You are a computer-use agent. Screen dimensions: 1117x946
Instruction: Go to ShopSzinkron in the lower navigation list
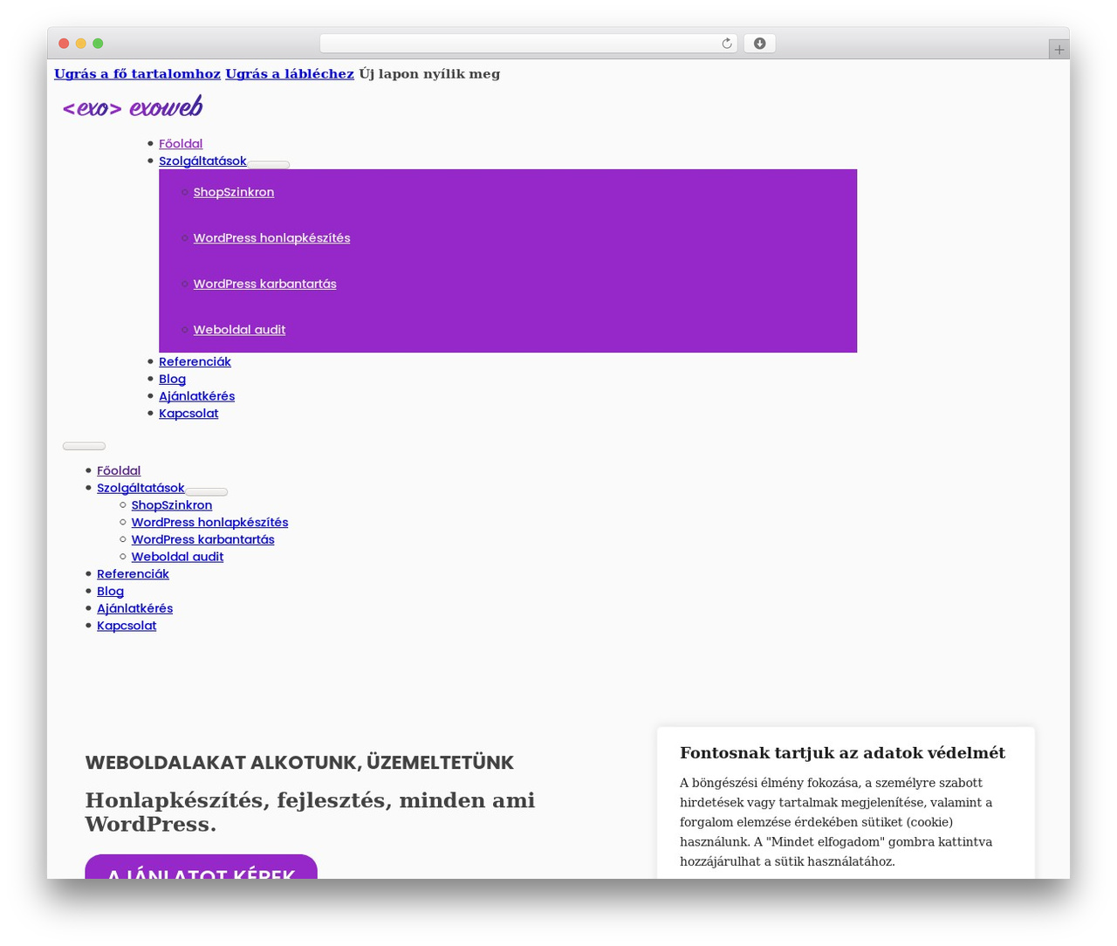tap(172, 505)
